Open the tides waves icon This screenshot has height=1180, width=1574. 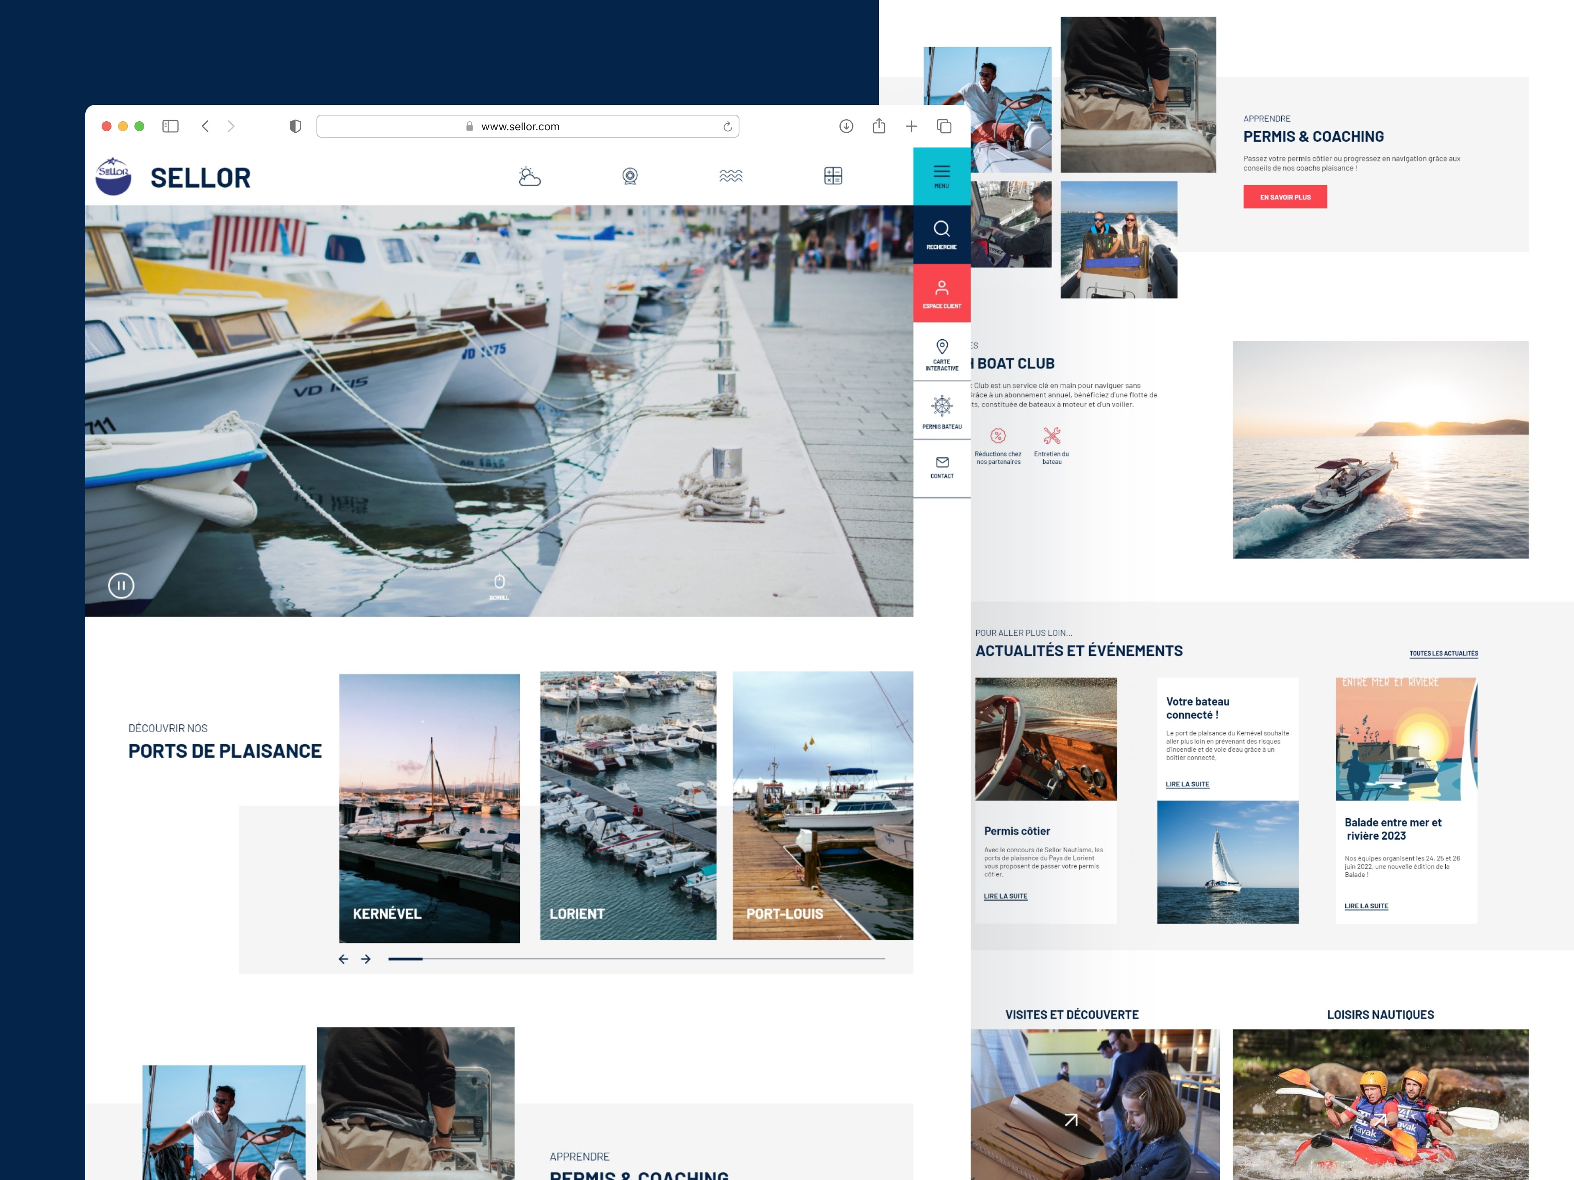tap(731, 176)
